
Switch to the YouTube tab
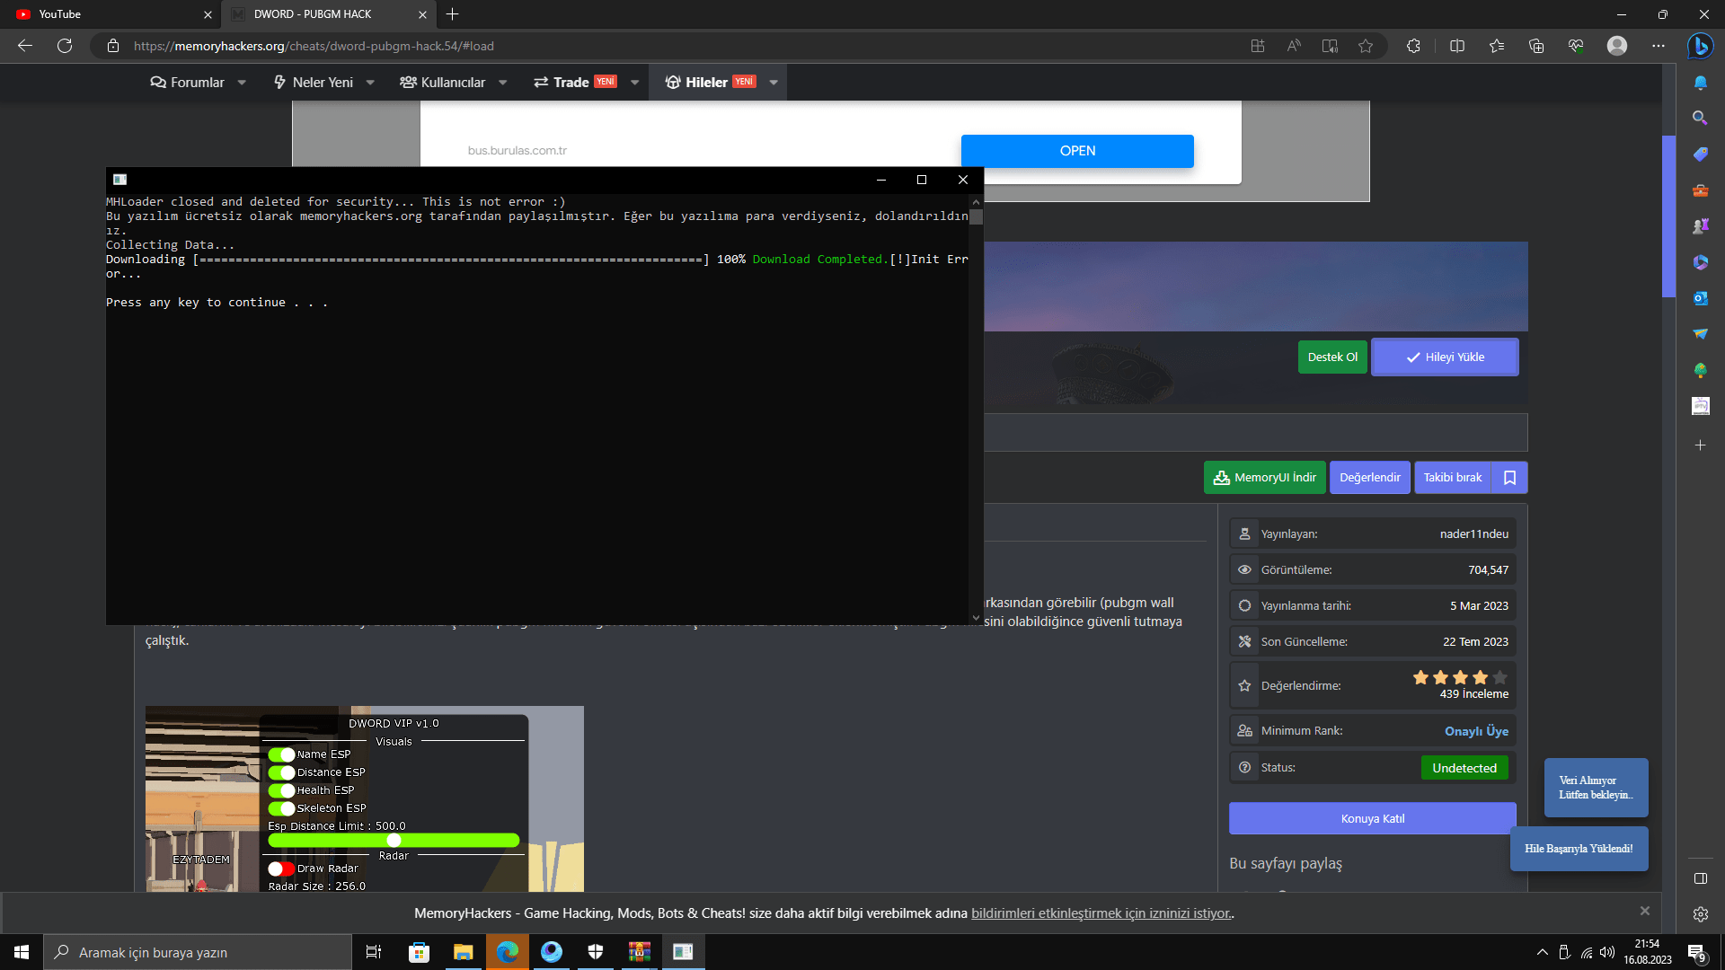pyautogui.click(x=110, y=14)
